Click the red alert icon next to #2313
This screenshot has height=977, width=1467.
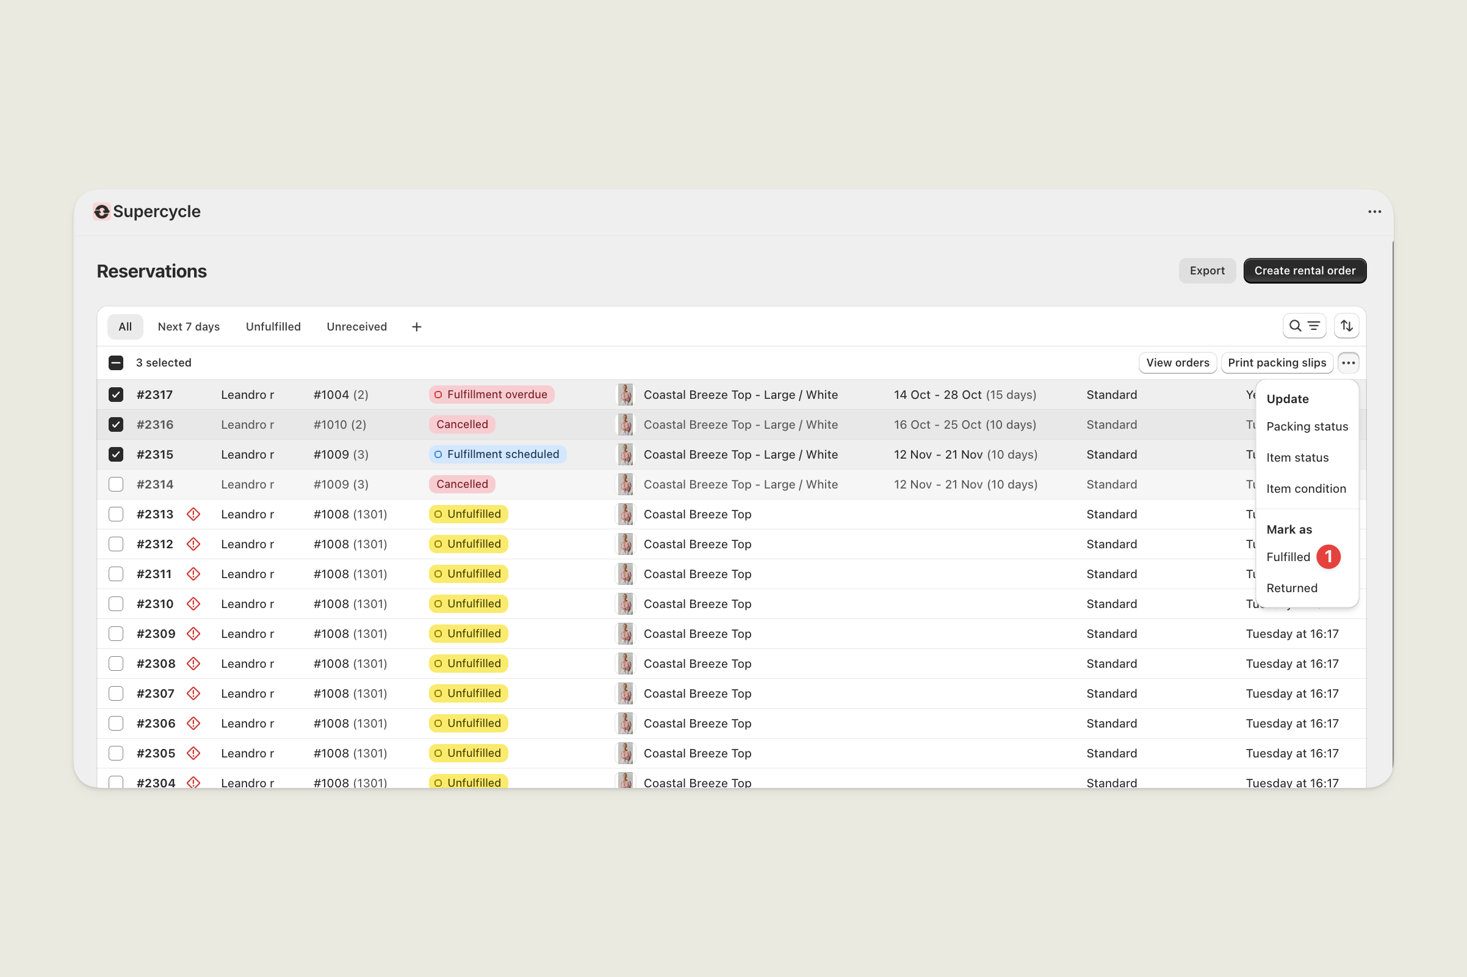(193, 514)
